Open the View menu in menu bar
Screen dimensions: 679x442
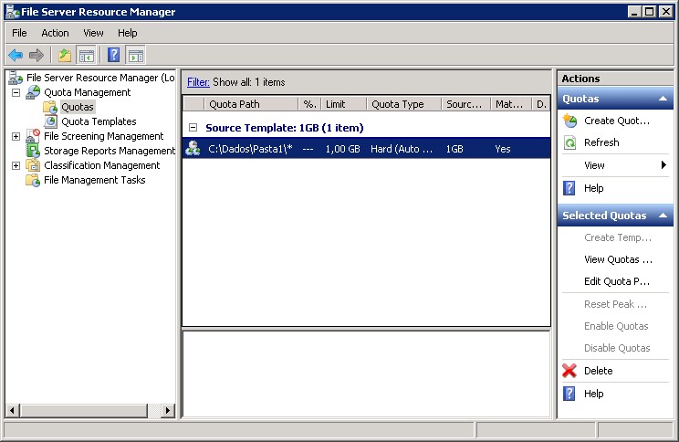click(x=93, y=33)
